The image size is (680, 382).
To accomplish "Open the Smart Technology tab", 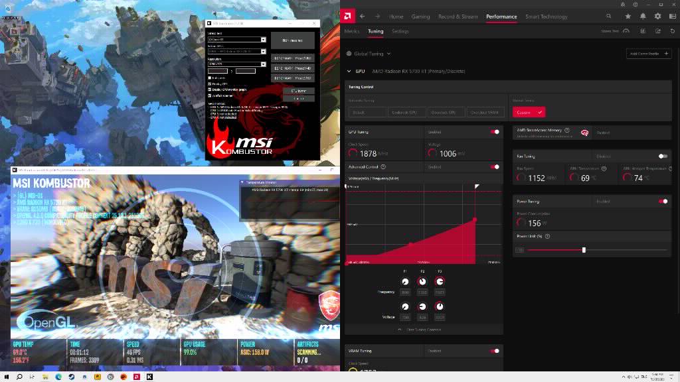I will pos(546,17).
